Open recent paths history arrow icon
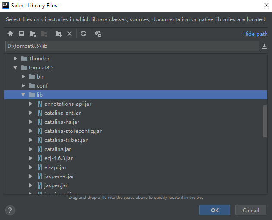 click(x=264, y=46)
